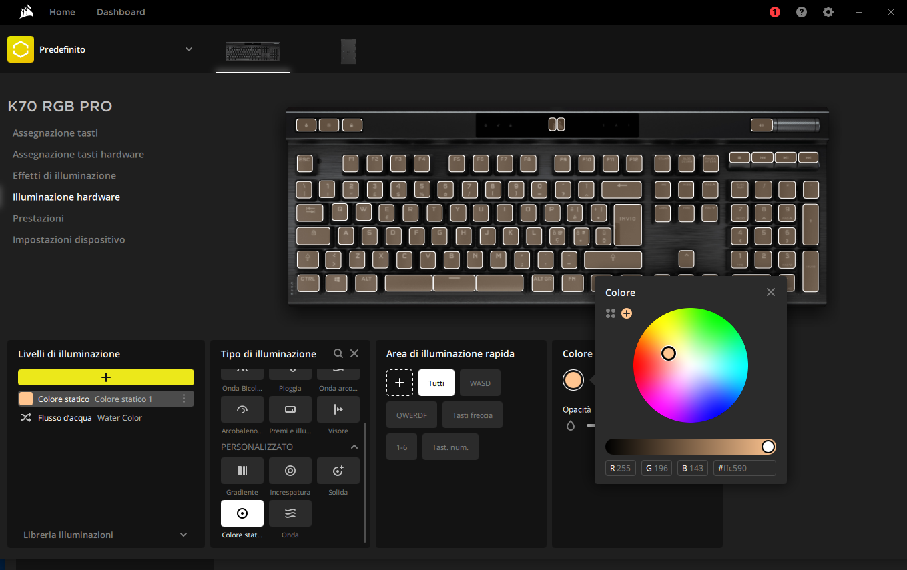Screen dimensions: 907x570
Task: Select the Gradiente lighting effect icon
Action: coord(242,471)
